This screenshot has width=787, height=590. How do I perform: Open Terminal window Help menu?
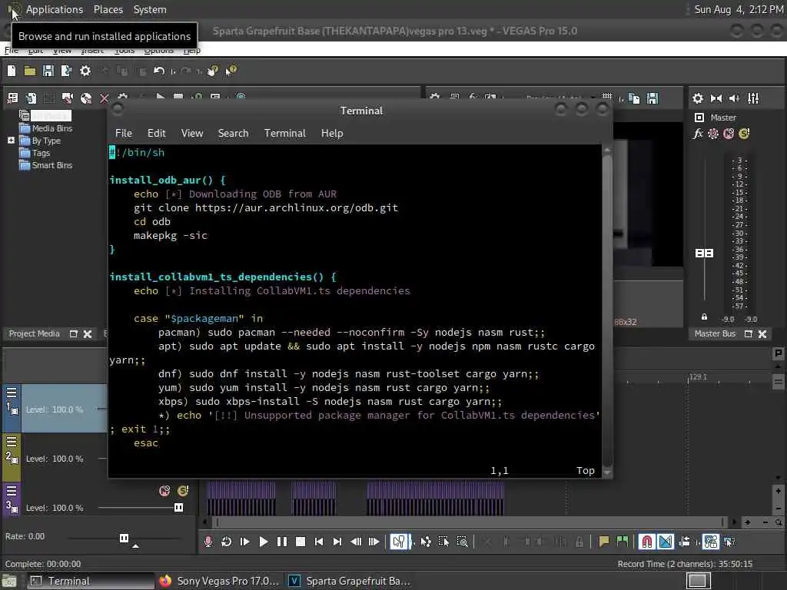[x=332, y=133]
